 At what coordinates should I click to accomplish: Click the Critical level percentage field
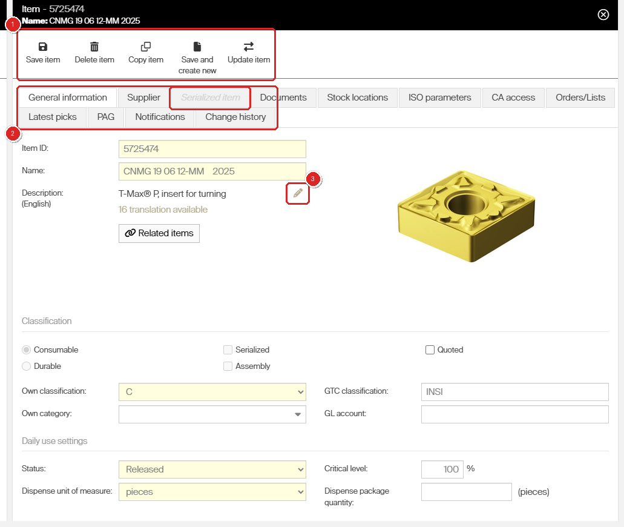442,469
